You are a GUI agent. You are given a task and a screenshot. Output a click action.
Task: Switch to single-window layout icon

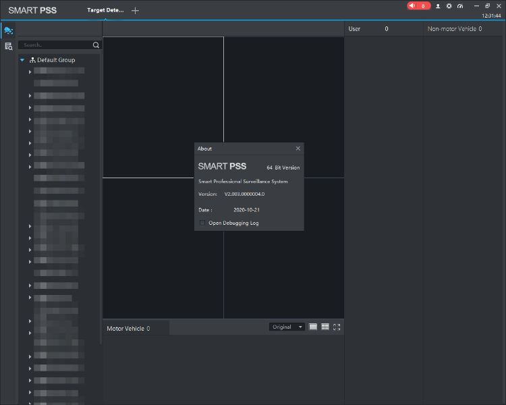[x=313, y=327]
